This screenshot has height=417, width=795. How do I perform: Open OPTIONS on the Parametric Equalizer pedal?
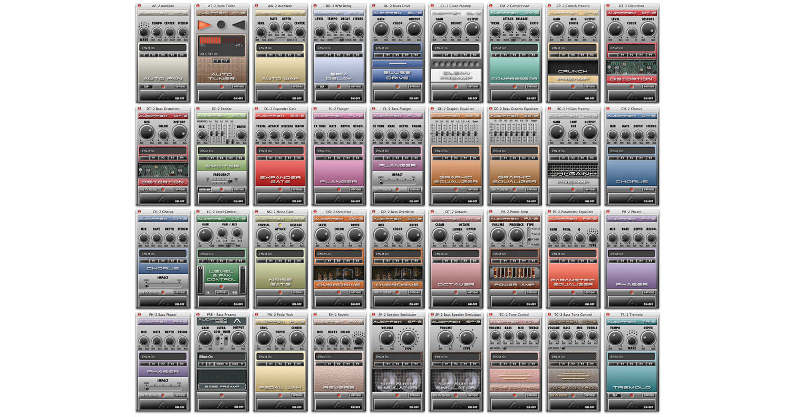tap(590, 292)
